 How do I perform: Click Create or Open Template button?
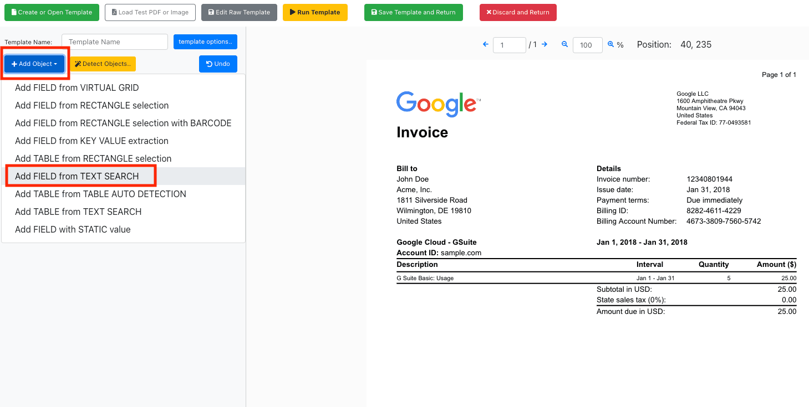point(52,12)
